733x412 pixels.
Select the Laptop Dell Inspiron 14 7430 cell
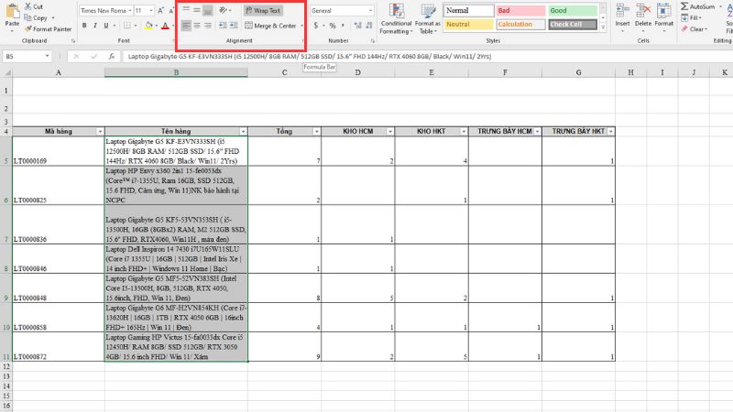[176, 259]
